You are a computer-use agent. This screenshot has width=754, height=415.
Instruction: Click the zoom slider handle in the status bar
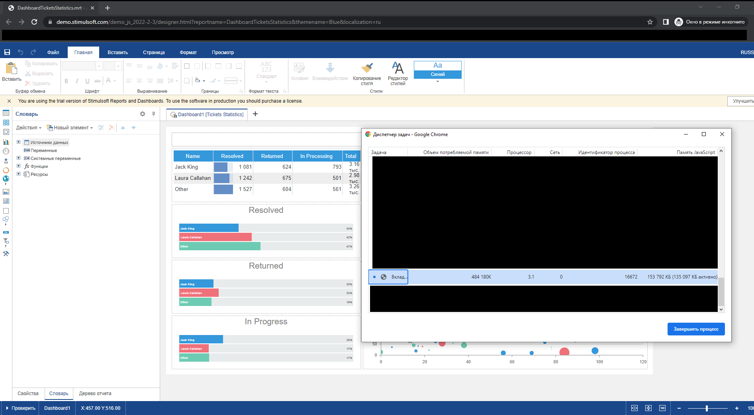pyautogui.click(x=707, y=408)
